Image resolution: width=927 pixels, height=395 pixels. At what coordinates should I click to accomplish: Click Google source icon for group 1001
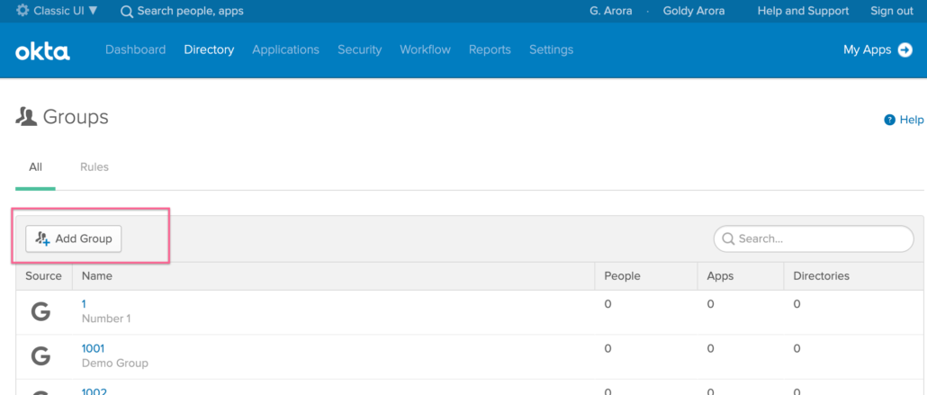click(40, 356)
